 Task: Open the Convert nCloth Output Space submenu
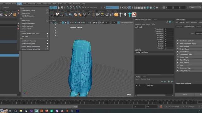[34, 34]
